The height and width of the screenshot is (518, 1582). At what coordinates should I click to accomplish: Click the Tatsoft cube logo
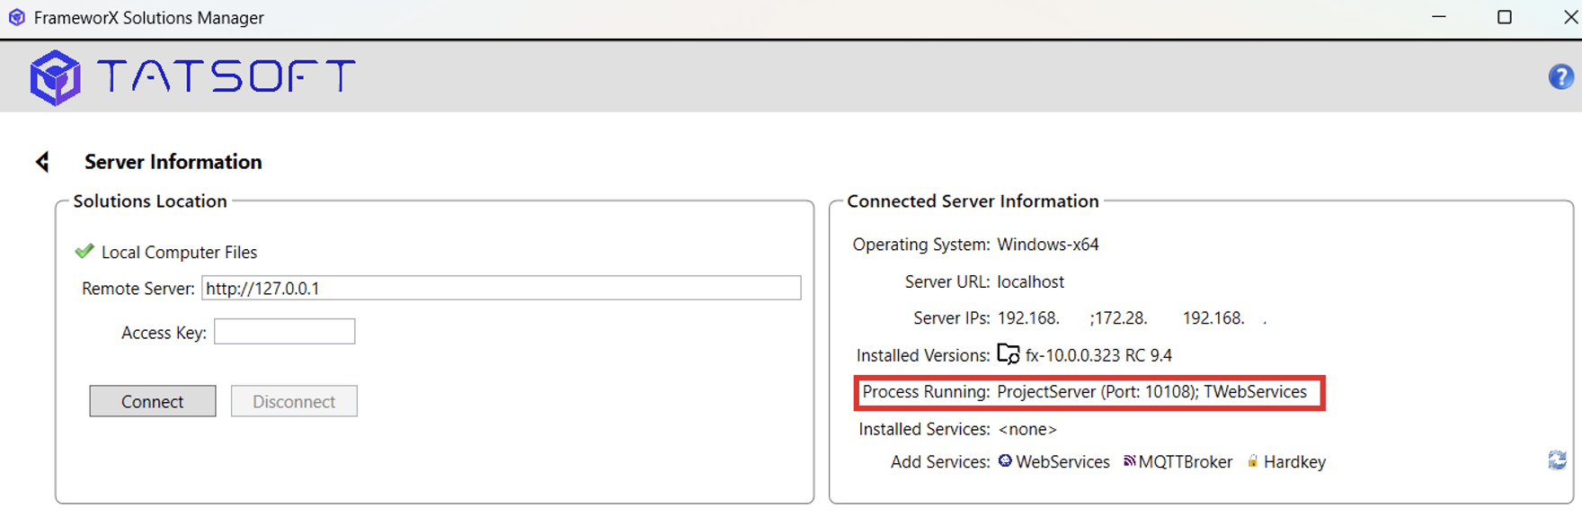click(55, 77)
